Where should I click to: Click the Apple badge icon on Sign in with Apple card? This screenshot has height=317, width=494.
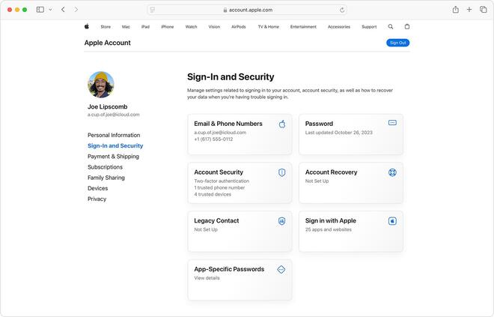(392, 221)
